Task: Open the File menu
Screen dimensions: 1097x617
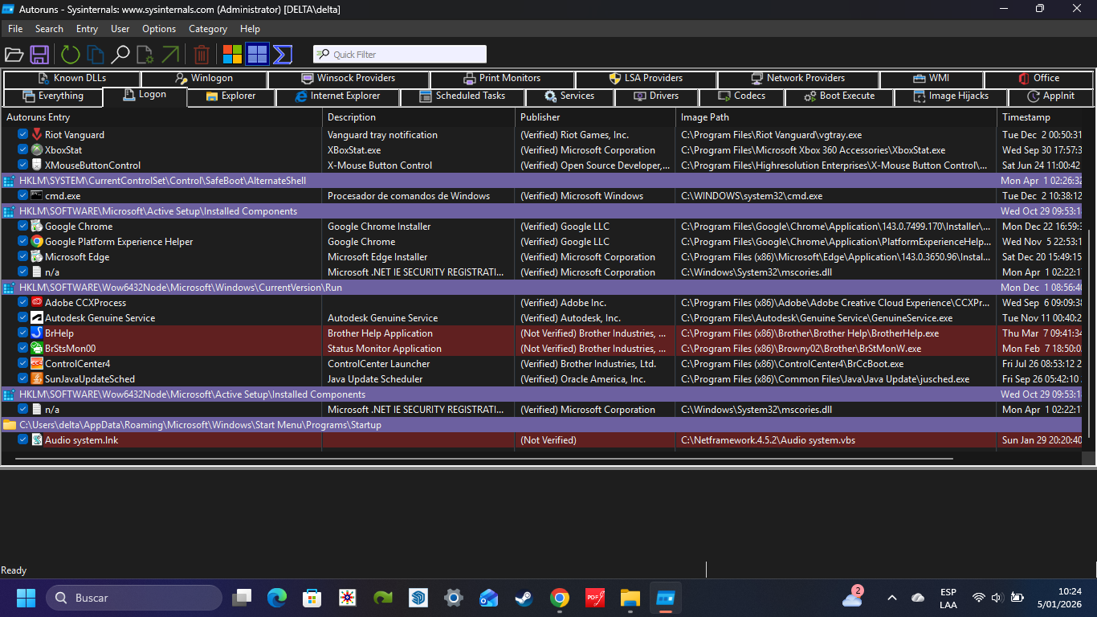Action: tap(15, 29)
